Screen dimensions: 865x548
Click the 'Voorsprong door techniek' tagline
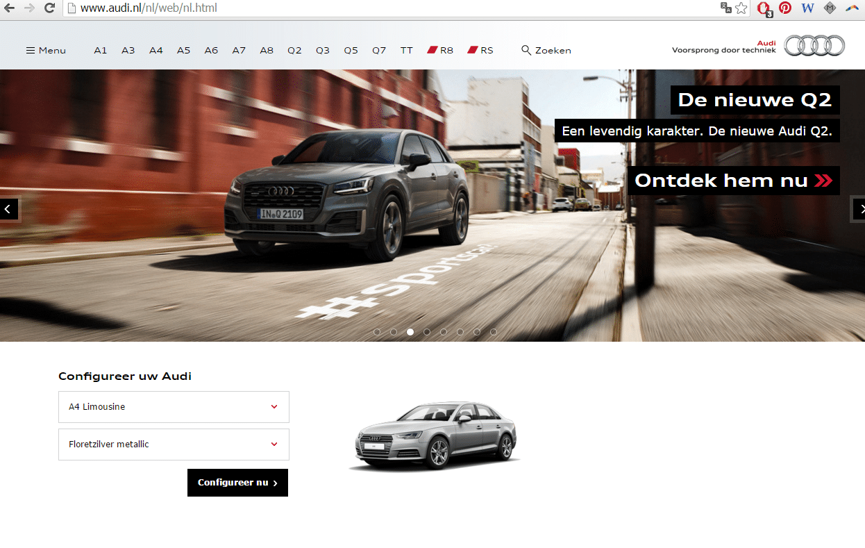click(724, 50)
